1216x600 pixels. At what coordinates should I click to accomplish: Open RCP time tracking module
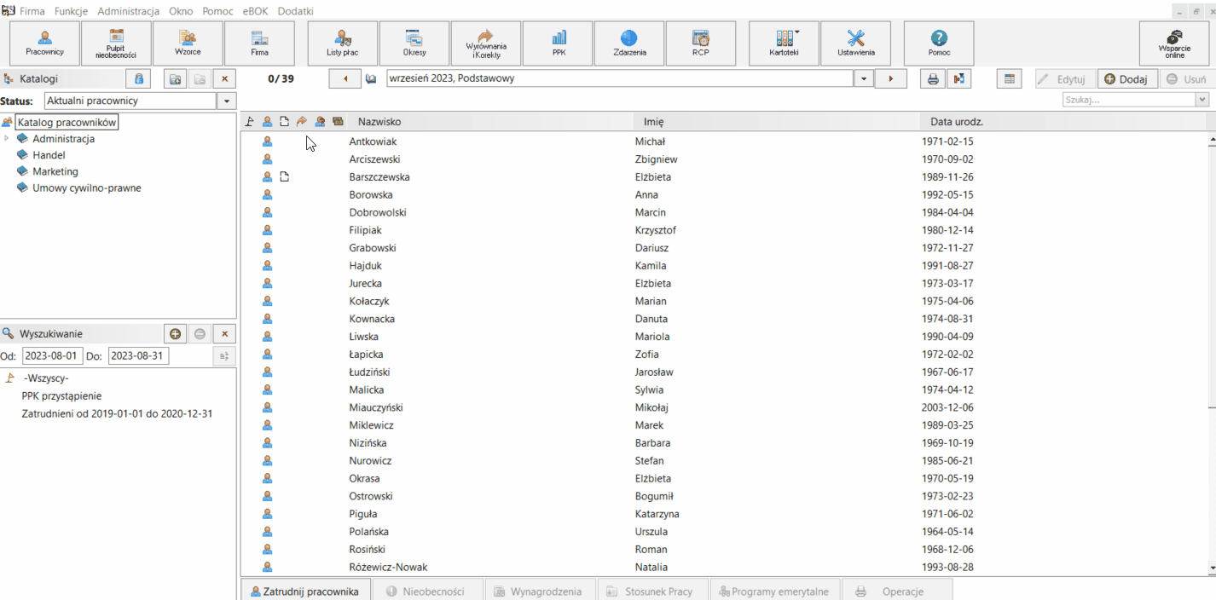(x=700, y=43)
